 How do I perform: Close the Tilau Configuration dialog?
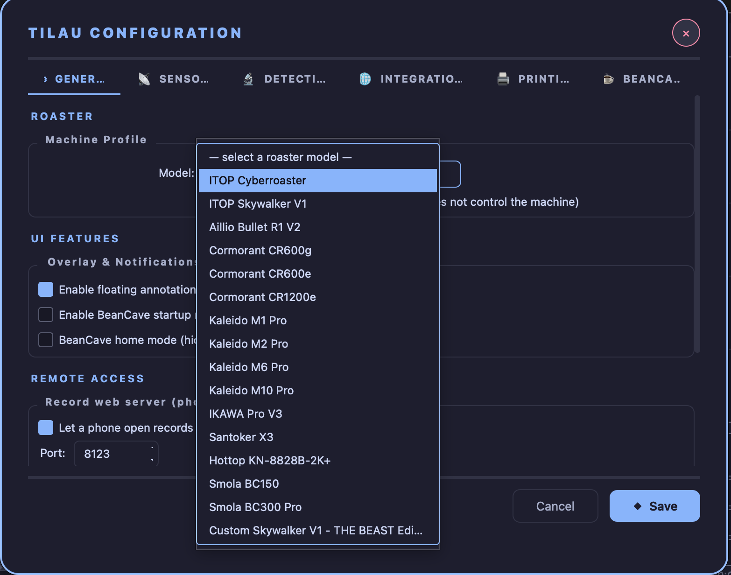(686, 33)
